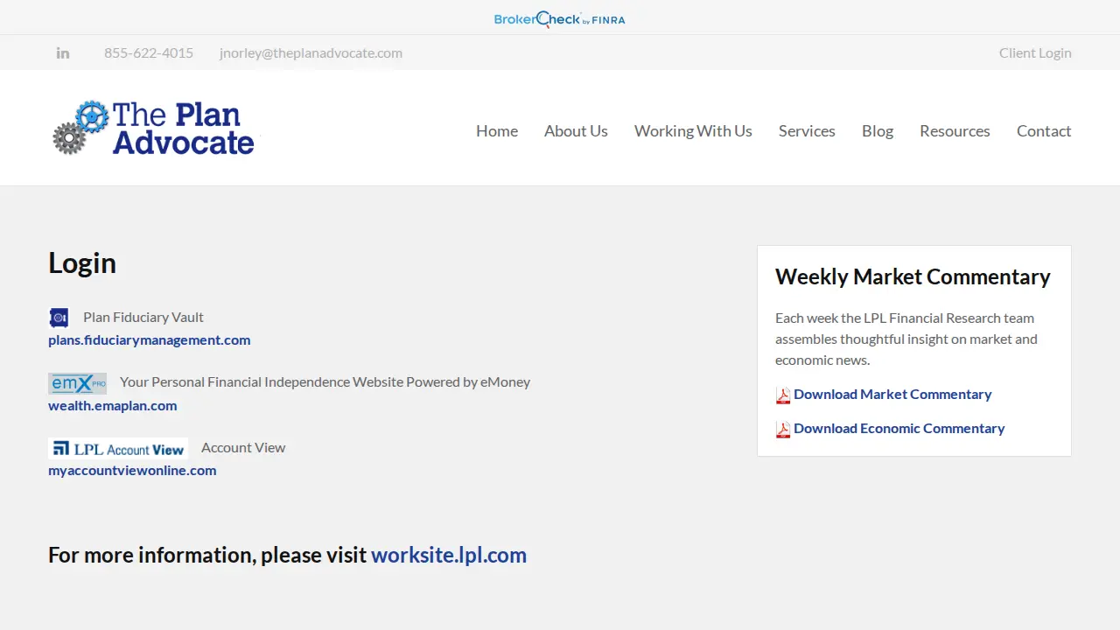Download Economic Commentary PDF link
The width and height of the screenshot is (1120, 630).
[899, 428]
